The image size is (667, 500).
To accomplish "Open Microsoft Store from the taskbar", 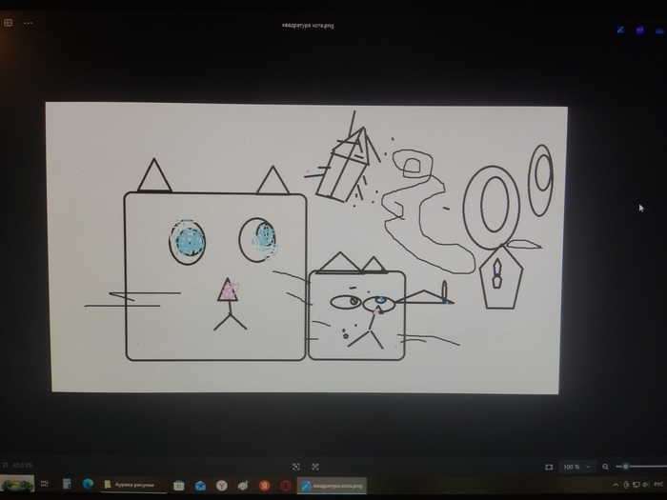I will 179,485.
